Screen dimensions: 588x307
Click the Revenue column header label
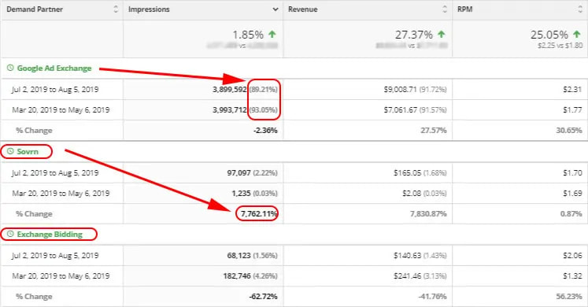302,9
